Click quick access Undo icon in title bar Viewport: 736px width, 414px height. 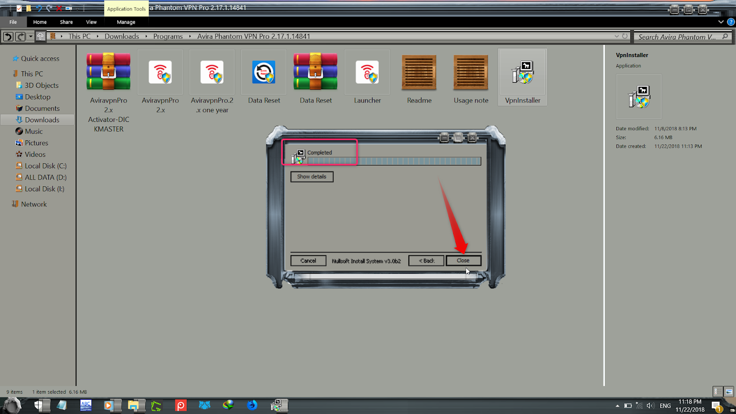39,8
